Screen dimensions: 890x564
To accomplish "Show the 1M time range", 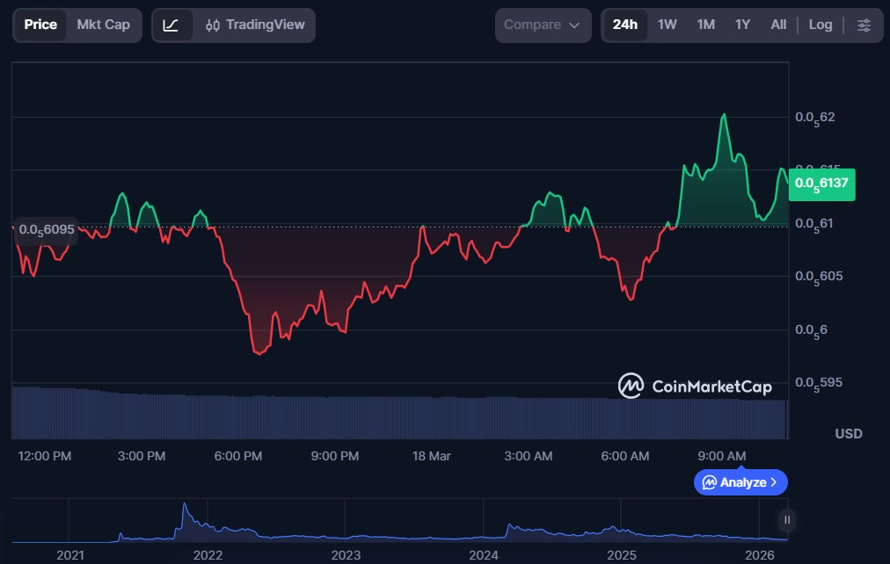I will click(x=705, y=25).
